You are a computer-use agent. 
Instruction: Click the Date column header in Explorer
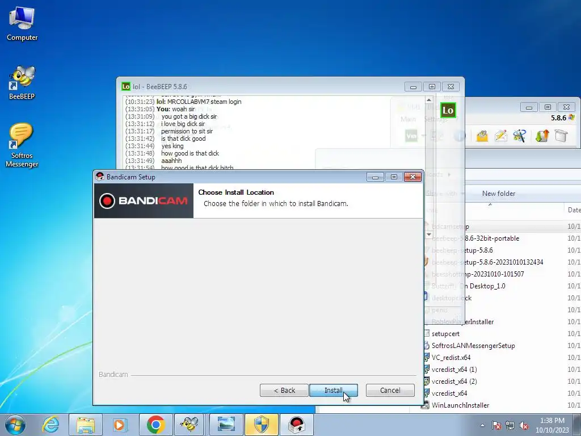tap(573, 210)
